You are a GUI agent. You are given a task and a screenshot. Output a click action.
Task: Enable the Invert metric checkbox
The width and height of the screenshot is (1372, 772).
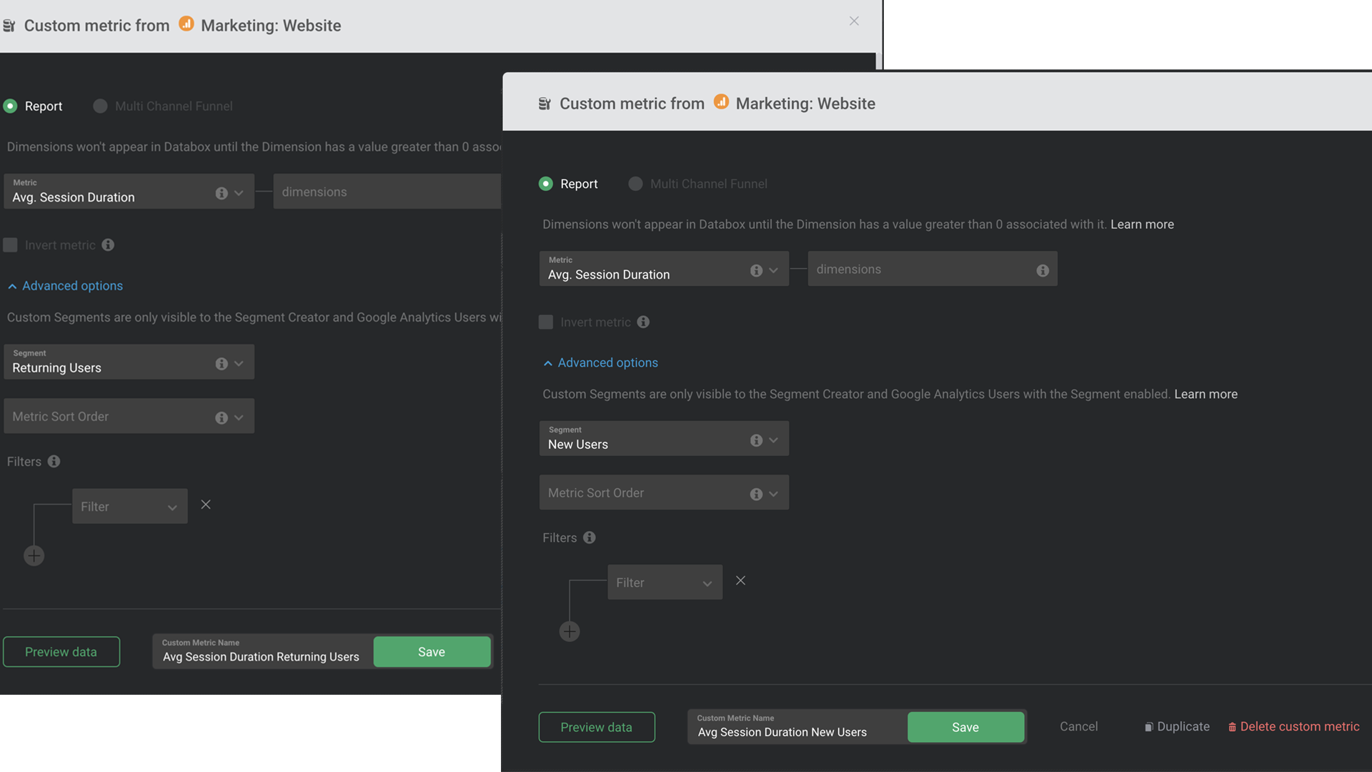pos(545,322)
